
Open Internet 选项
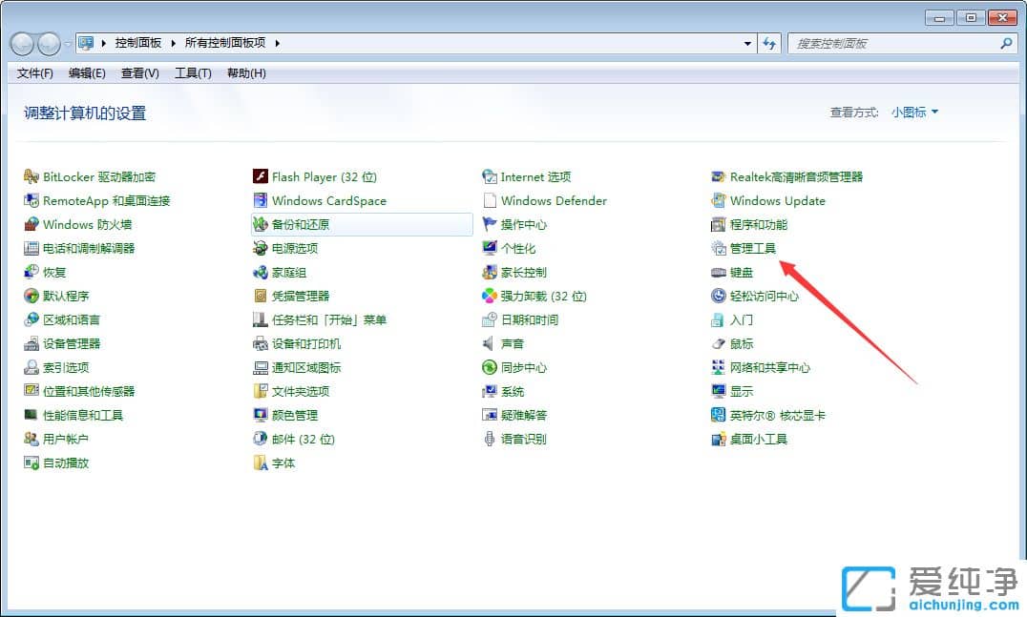click(533, 176)
